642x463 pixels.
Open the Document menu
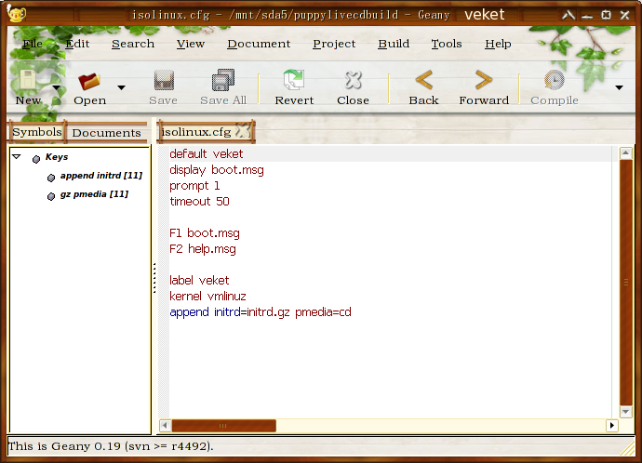click(259, 44)
